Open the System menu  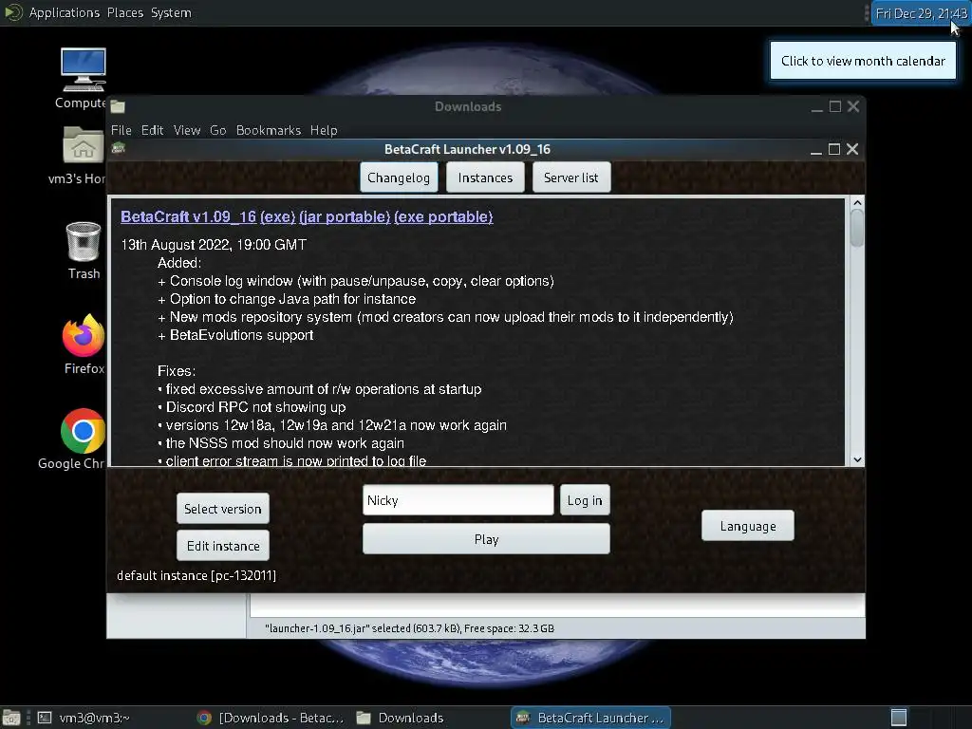click(x=171, y=12)
